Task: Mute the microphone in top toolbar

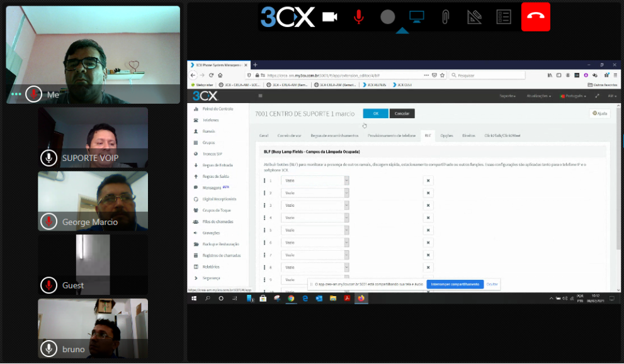Action: point(358,17)
